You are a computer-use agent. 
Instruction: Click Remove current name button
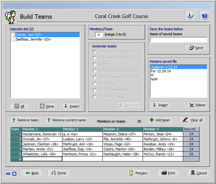click(66, 120)
